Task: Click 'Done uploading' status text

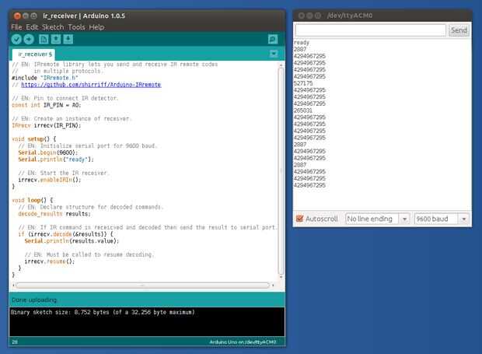Action: click(x=34, y=300)
